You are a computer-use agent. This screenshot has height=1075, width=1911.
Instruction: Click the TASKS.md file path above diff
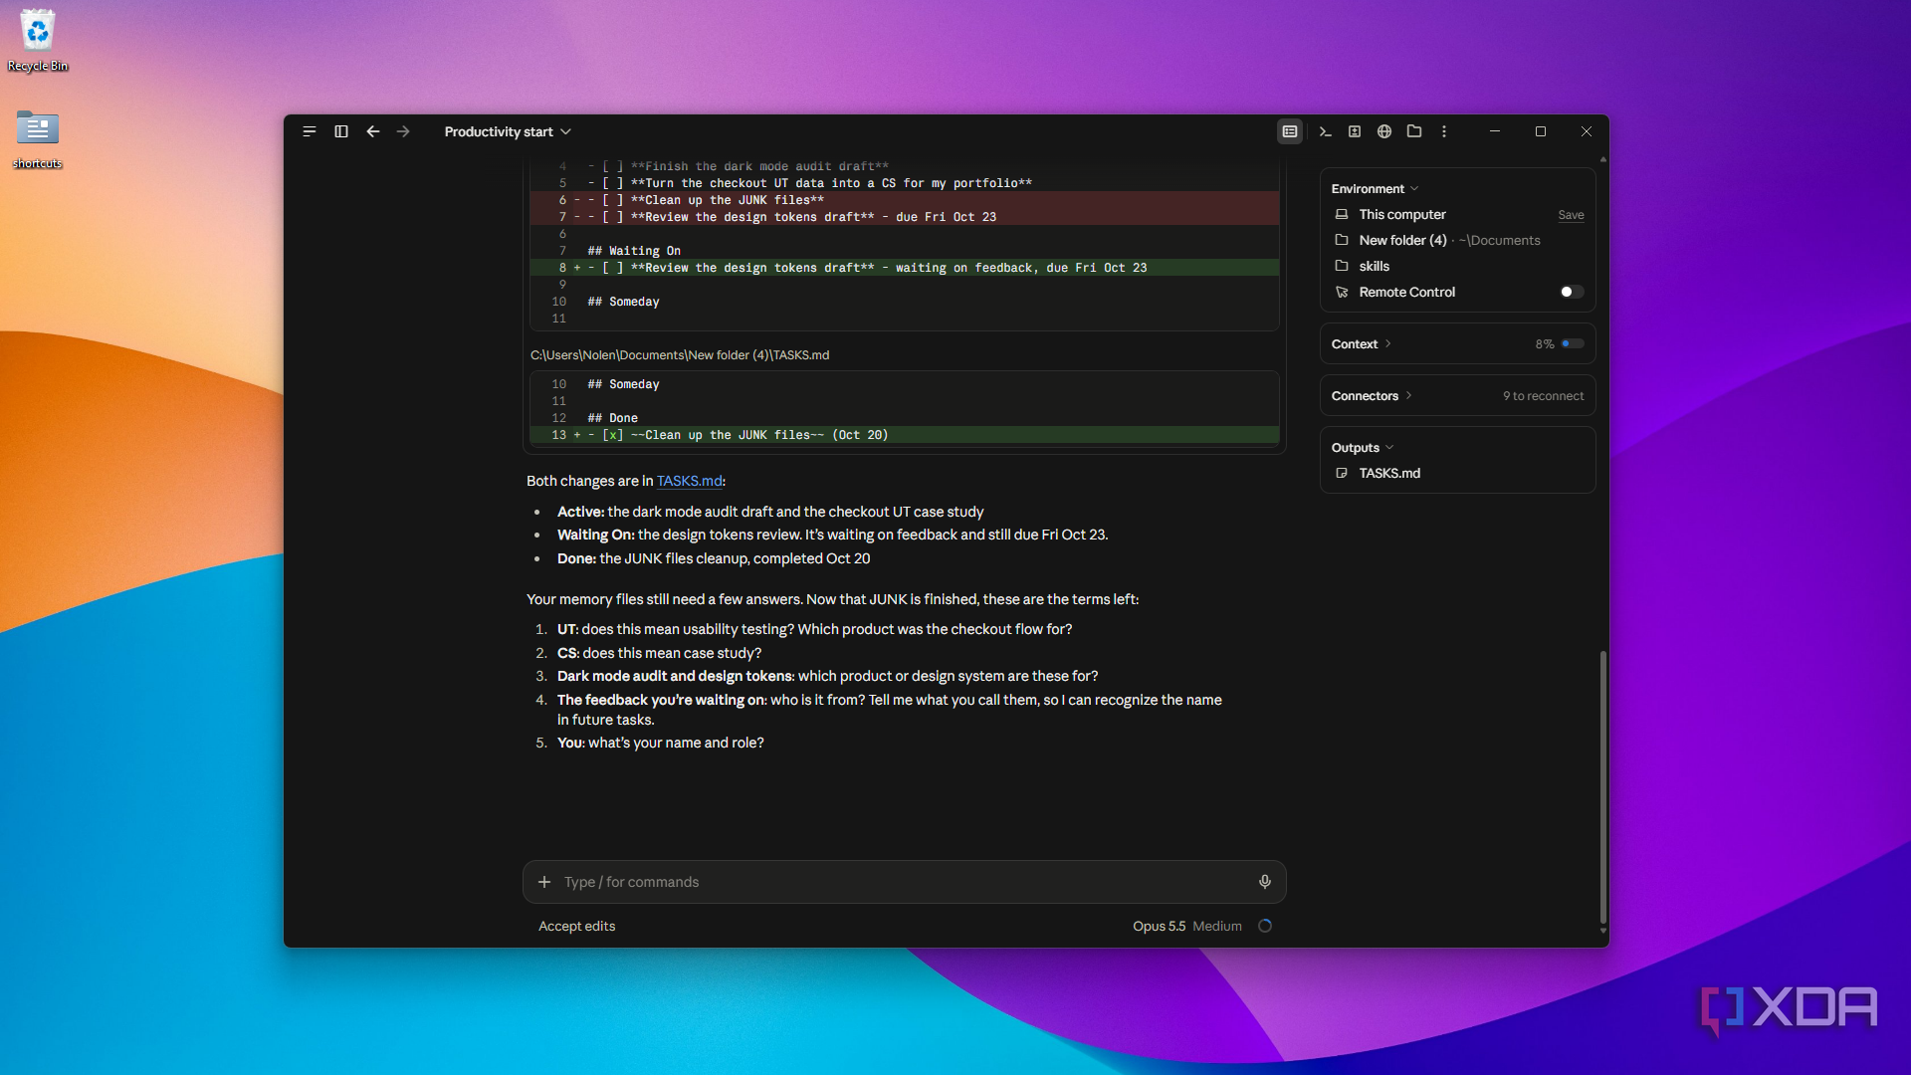[x=680, y=355]
